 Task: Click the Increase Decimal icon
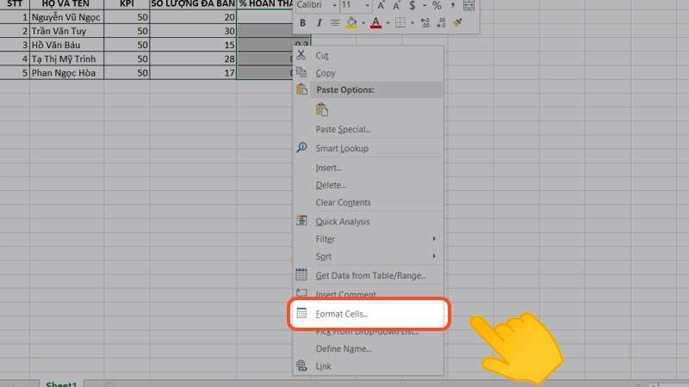(425, 22)
